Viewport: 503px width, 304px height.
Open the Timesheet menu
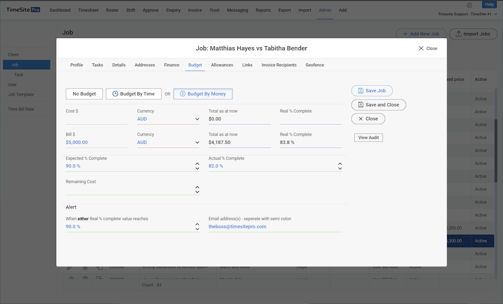[88, 10]
